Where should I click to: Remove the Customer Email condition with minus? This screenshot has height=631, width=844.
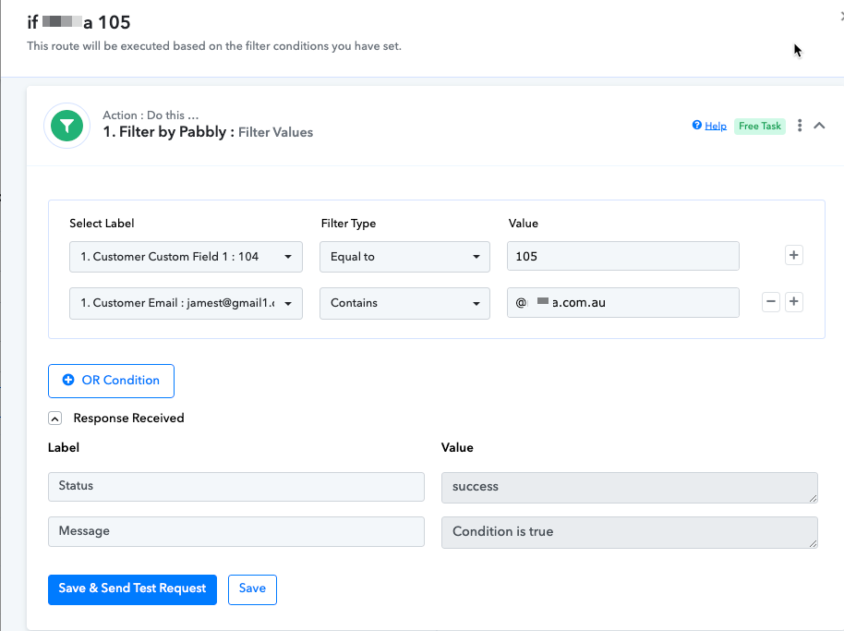pos(771,301)
